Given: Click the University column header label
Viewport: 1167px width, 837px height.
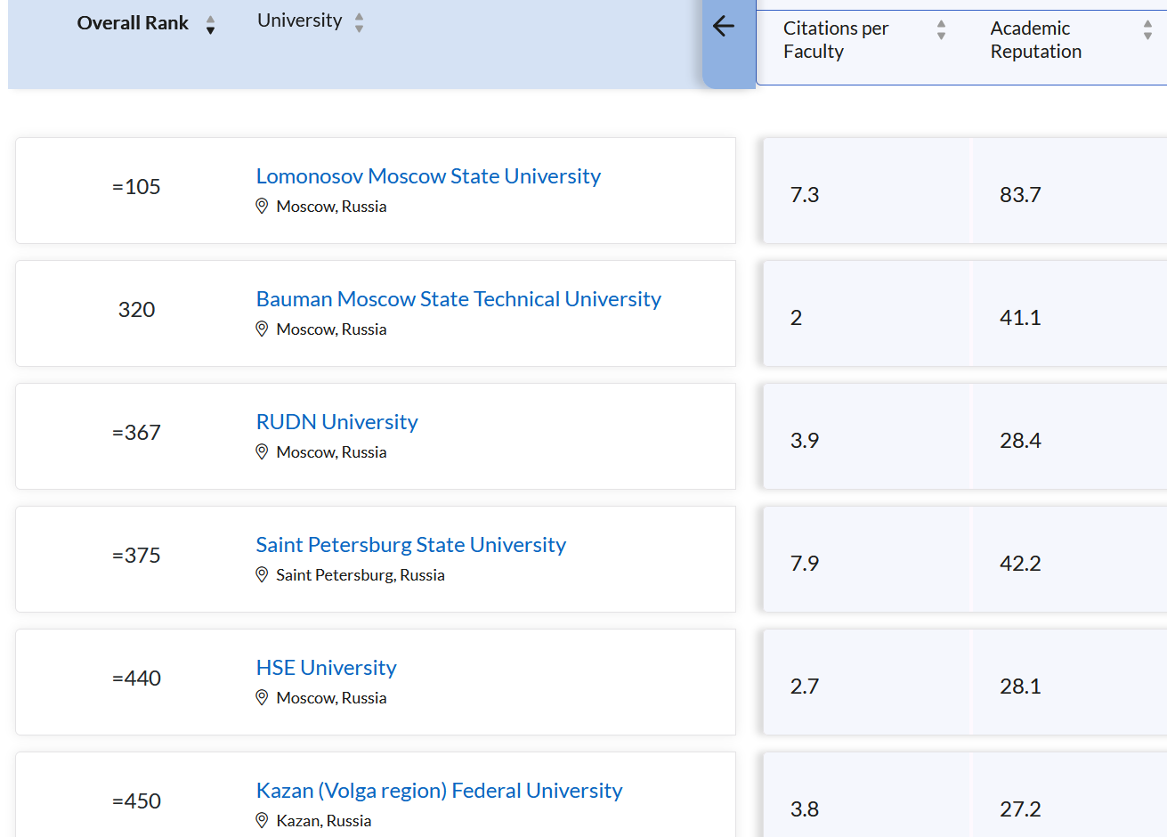Looking at the screenshot, I should coord(299,20).
